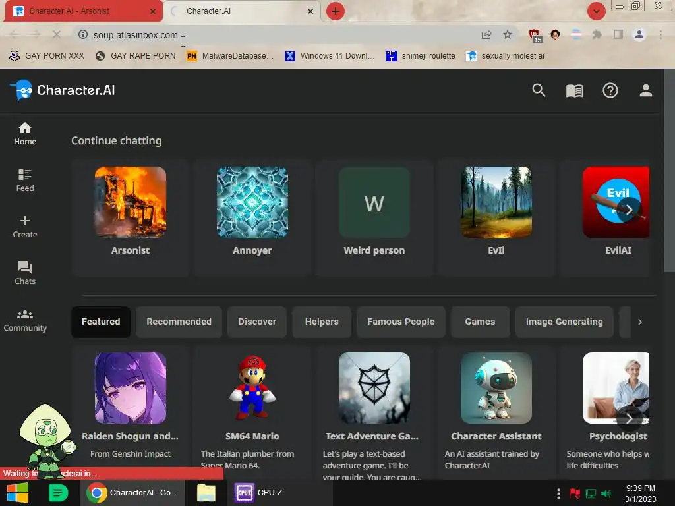The image size is (675, 506).
Task: Open the uBlock extension icon showing 15
Action: tap(535, 36)
